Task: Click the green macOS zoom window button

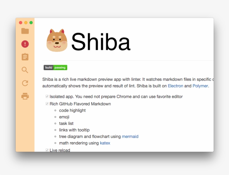Action: click(31, 23)
